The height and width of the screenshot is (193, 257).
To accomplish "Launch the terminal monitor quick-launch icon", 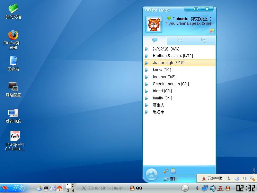I will click(46, 188).
